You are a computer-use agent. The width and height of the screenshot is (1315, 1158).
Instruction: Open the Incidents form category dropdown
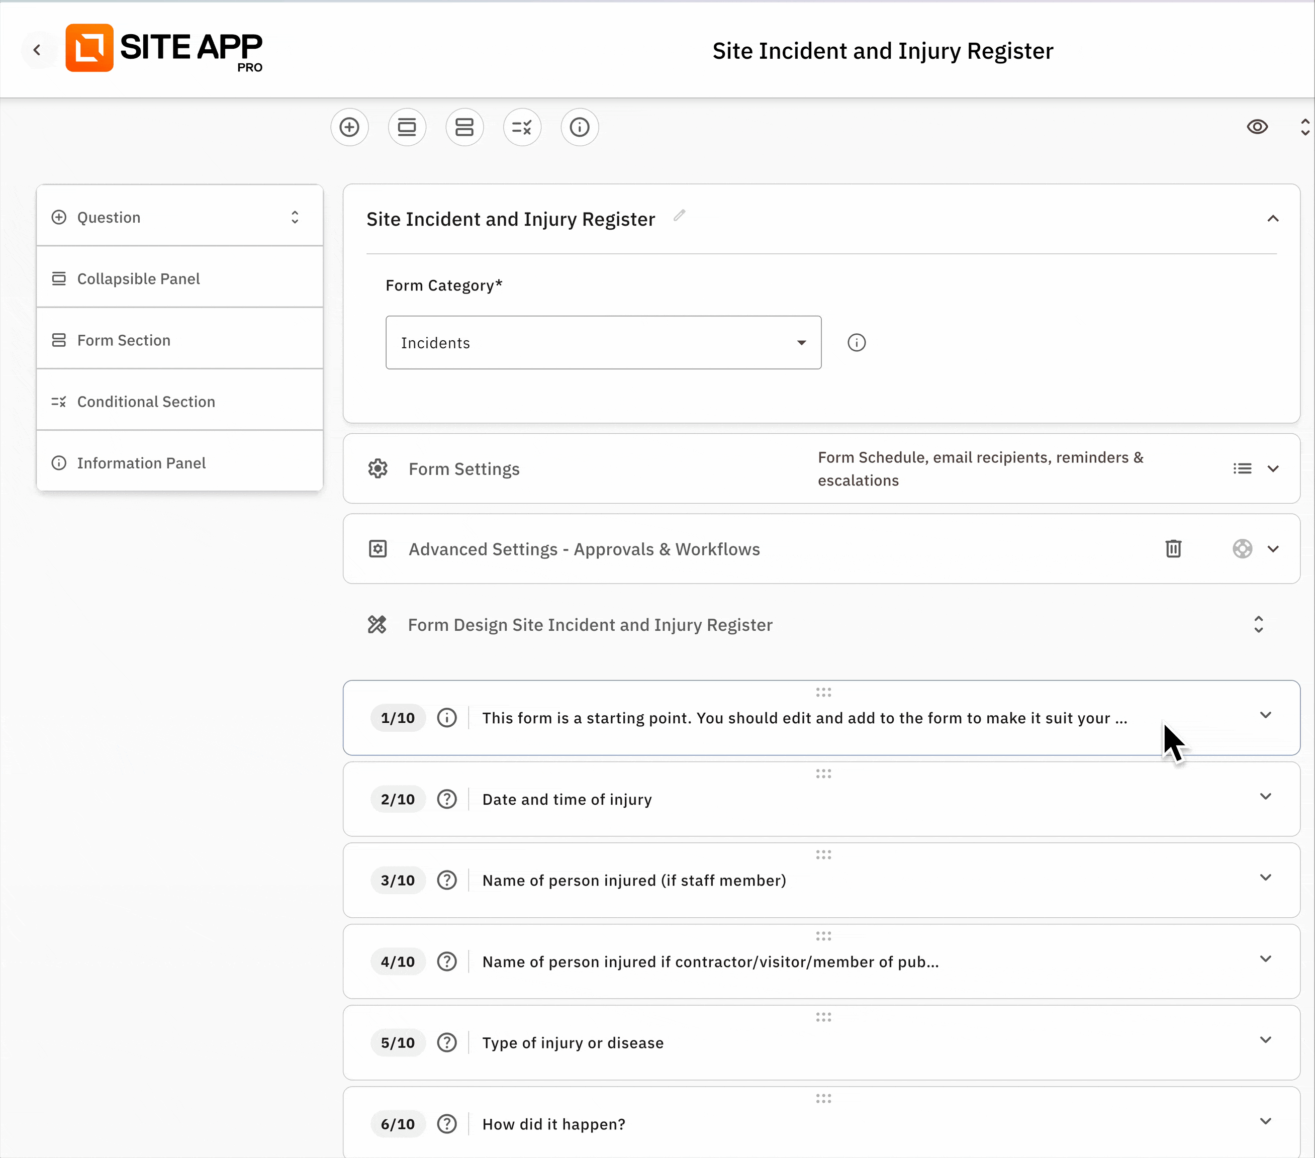click(x=603, y=343)
